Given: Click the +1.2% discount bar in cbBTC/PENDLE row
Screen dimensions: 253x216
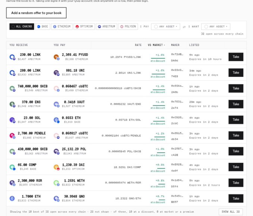Looking at the screenshot, I should pos(159,137).
